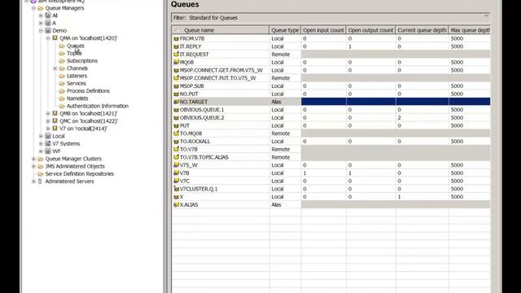Click the V7B queue icon

coord(176,173)
